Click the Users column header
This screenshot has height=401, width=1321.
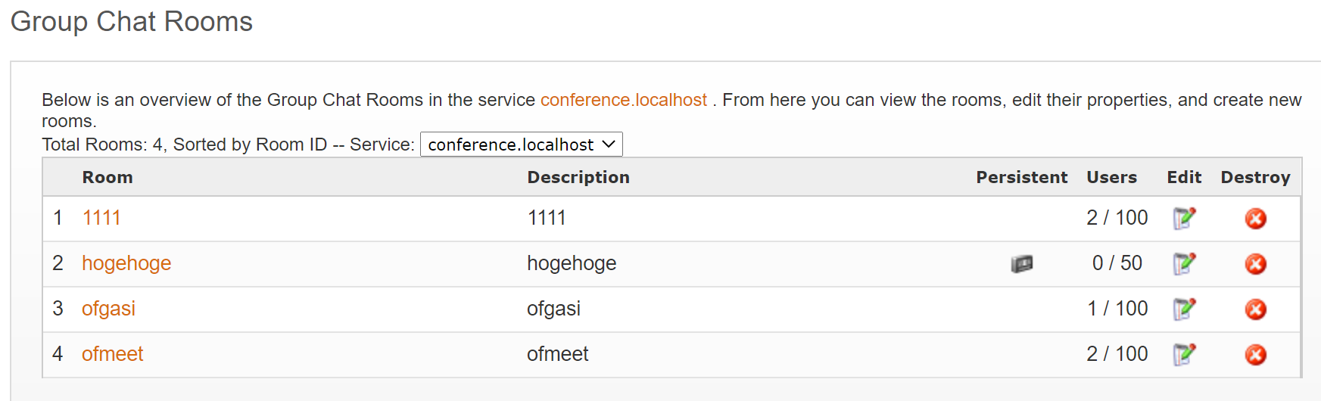coord(1111,177)
